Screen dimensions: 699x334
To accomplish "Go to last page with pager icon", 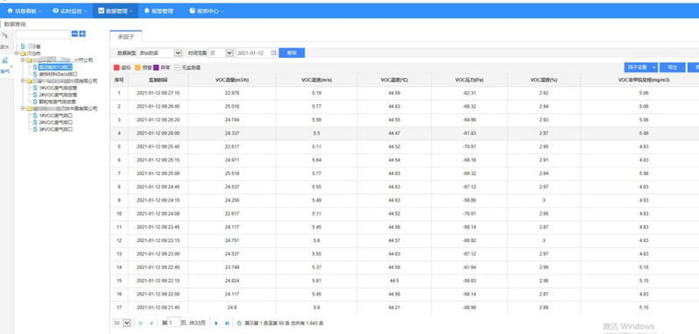I will (x=227, y=323).
